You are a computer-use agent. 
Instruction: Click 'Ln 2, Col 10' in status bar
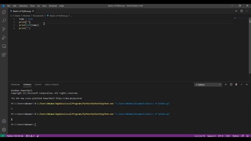(200, 136)
